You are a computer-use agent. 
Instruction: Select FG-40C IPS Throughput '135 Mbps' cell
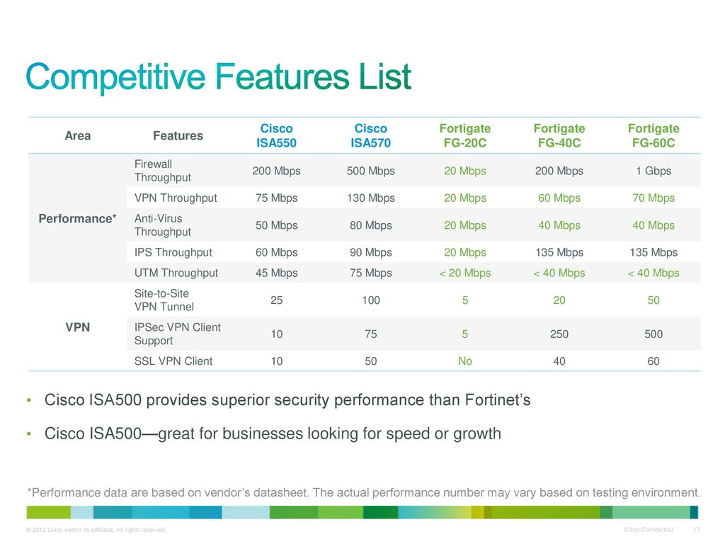(x=559, y=253)
